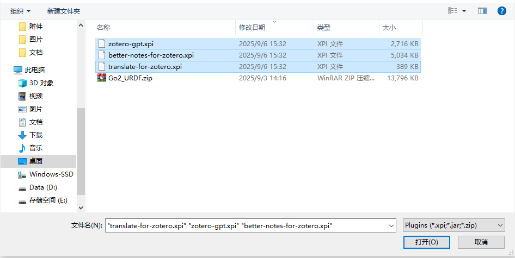This screenshot has width=515, height=258.
Task: Open help with the question mark icon
Action: pos(501,11)
